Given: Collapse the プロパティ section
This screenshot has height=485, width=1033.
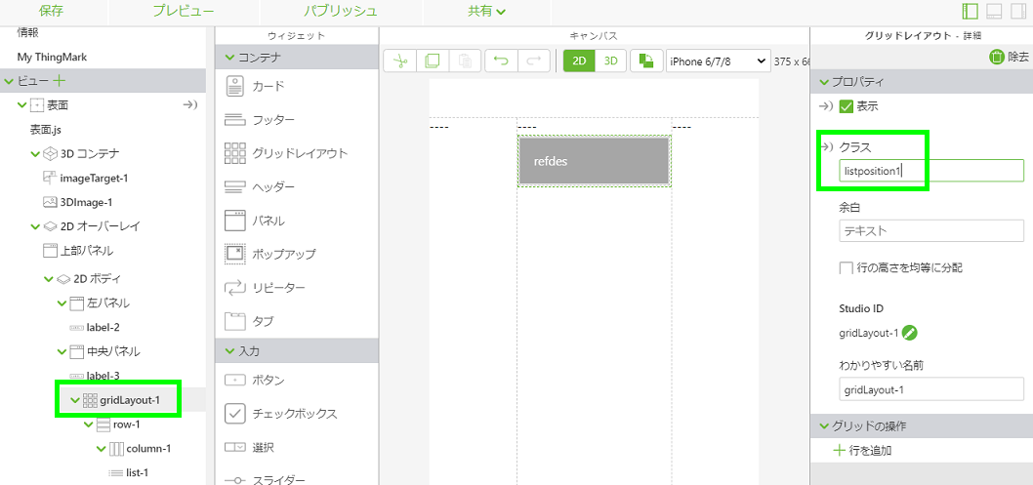Looking at the screenshot, I should point(824,82).
